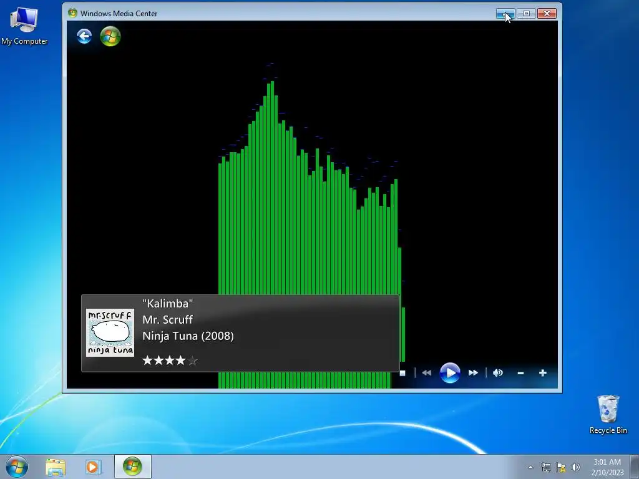639x479 pixels.
Task: Click the Show Desktop strip on the taskbar
Action: pos(635,467)
